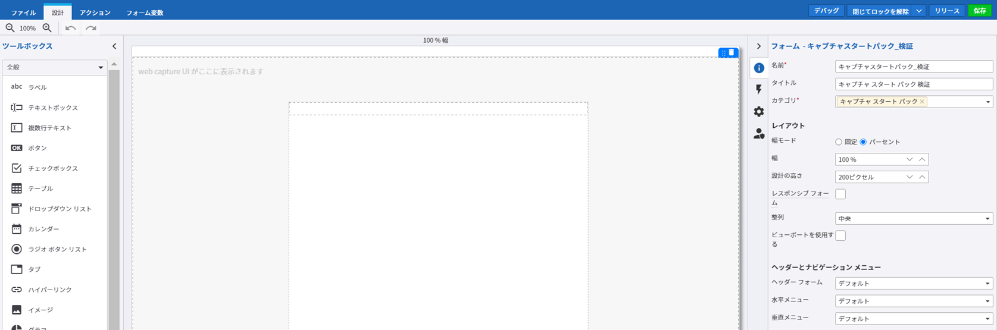Click the デバッグ button
Screen dimensions: 997x330
(826, 11)
